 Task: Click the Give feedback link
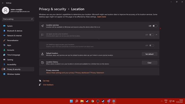click(x=48, y=85)
